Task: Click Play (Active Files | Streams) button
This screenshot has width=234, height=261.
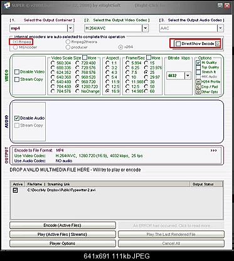Action: (x=63, y=234)
